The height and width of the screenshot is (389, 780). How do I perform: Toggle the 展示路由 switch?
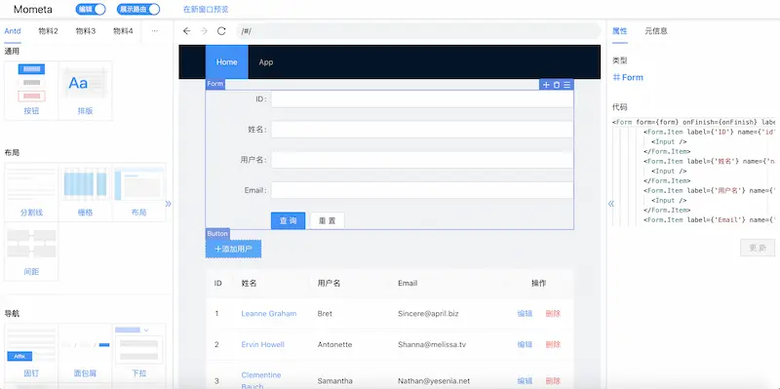coord(138,9)
